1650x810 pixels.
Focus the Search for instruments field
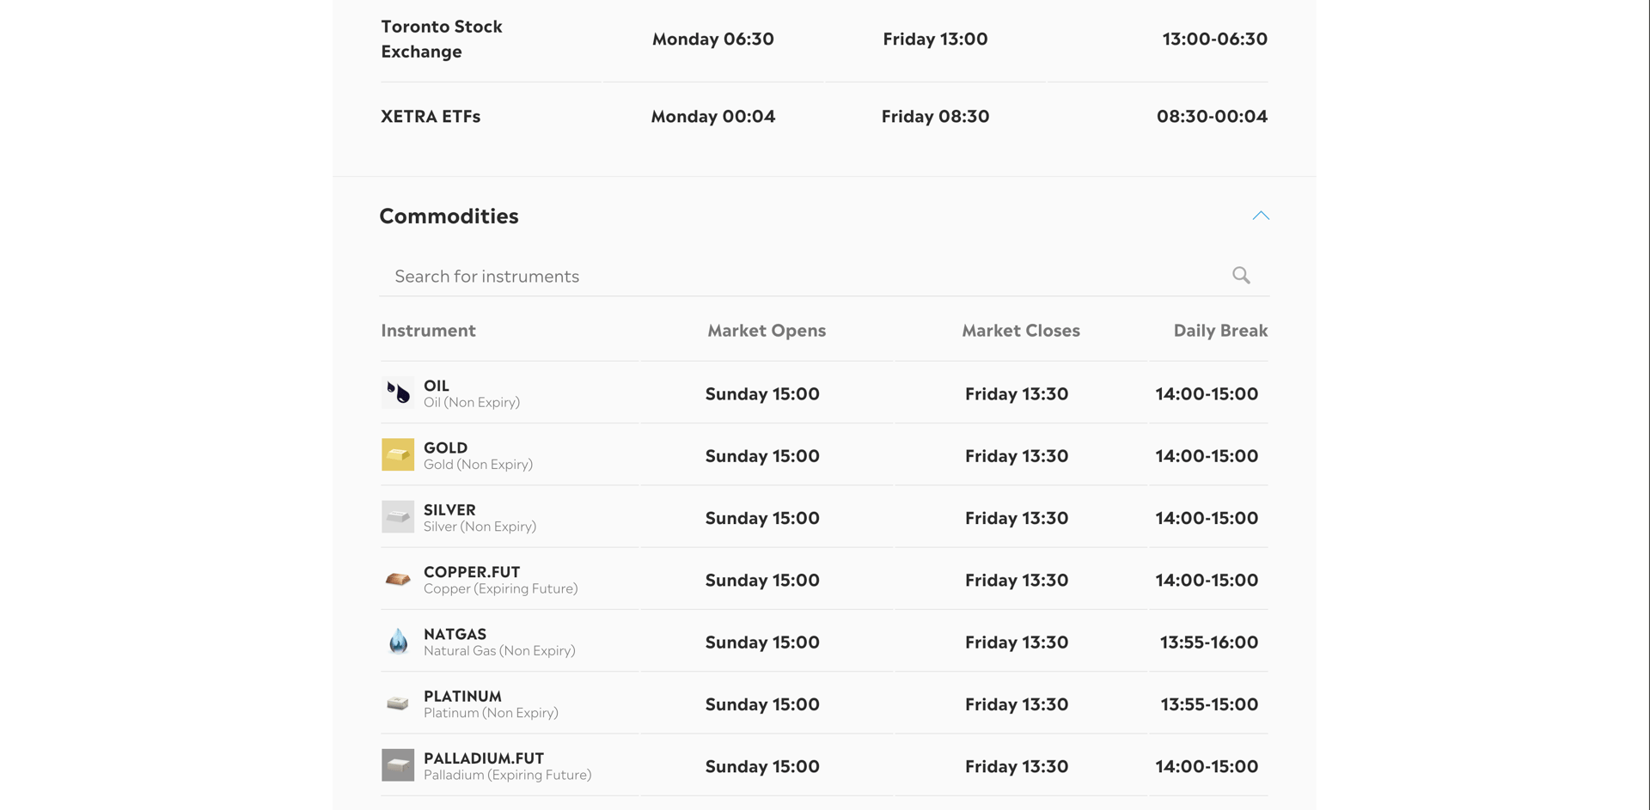[823, 276]
